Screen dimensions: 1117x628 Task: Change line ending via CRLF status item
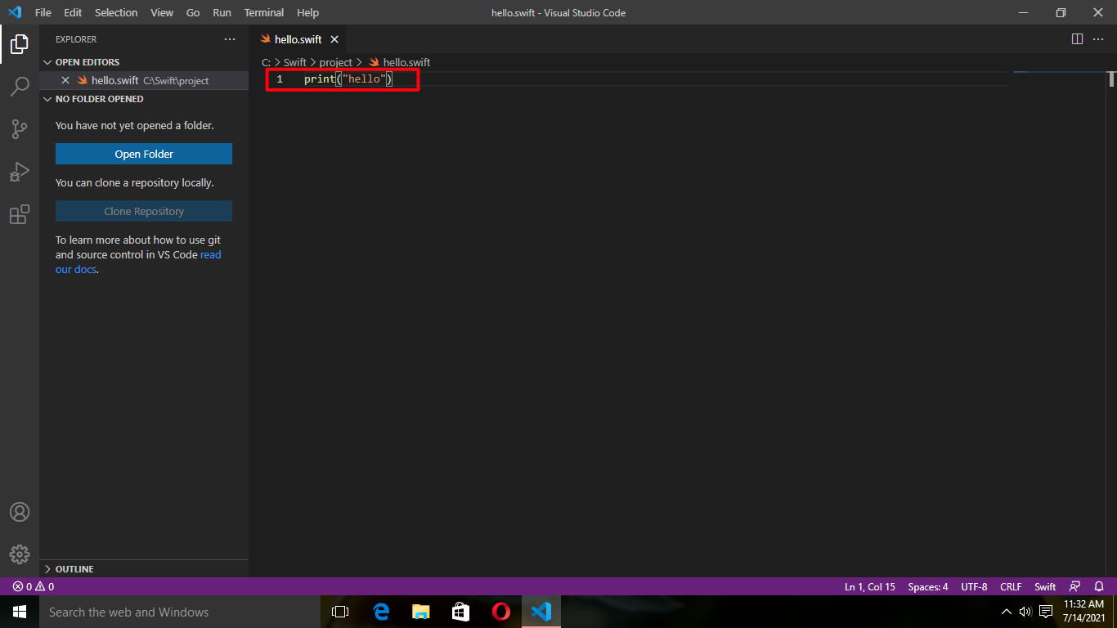tap(1011, 586)
